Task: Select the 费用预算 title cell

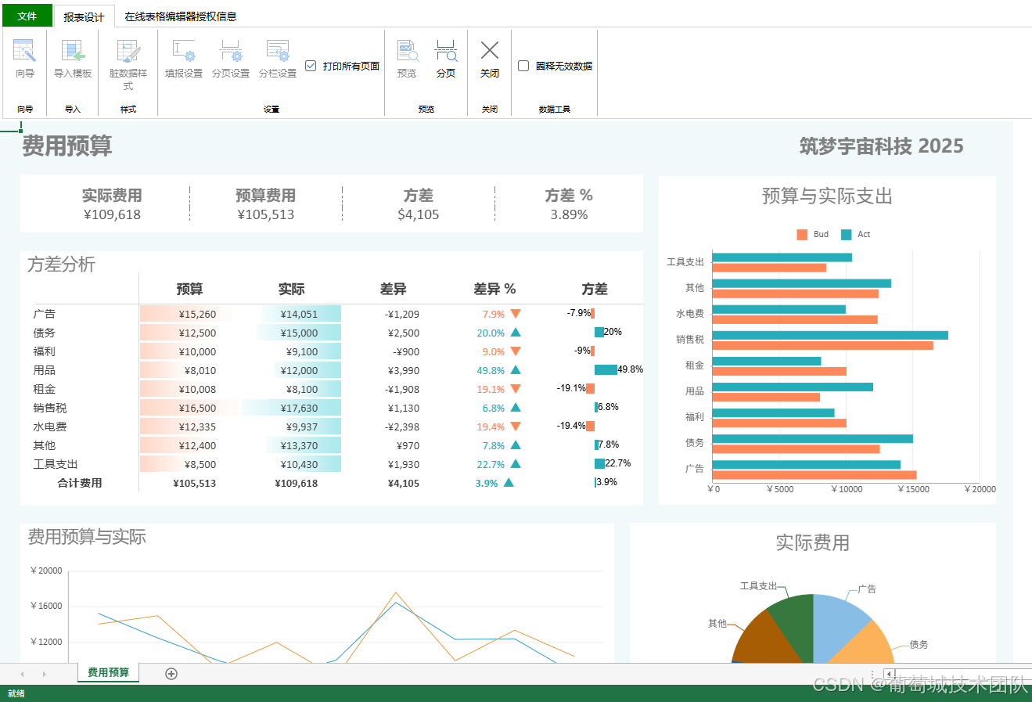Action: pyautogui.click(x=67, y=146)
